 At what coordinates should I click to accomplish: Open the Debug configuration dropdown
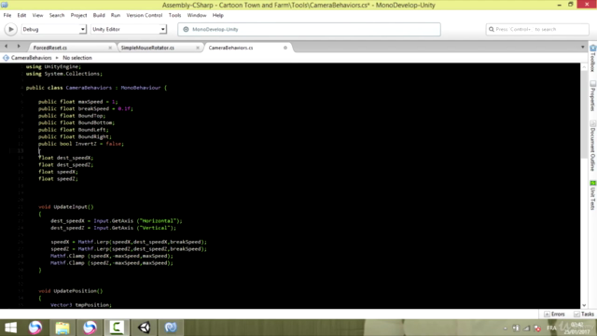click(x=53, y=29)
